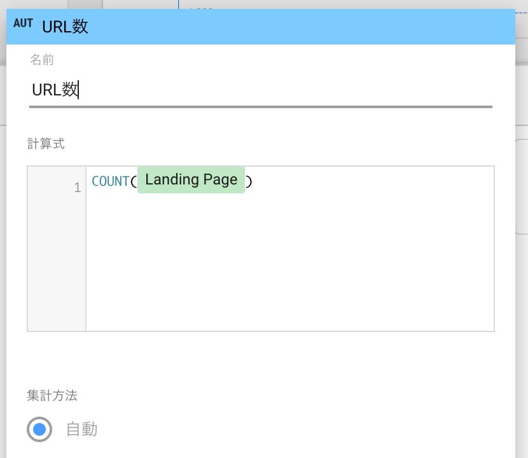Place cursor after the closing parenthesis
Viewport: 528px width, 458px height.
(x=253, y=181)
